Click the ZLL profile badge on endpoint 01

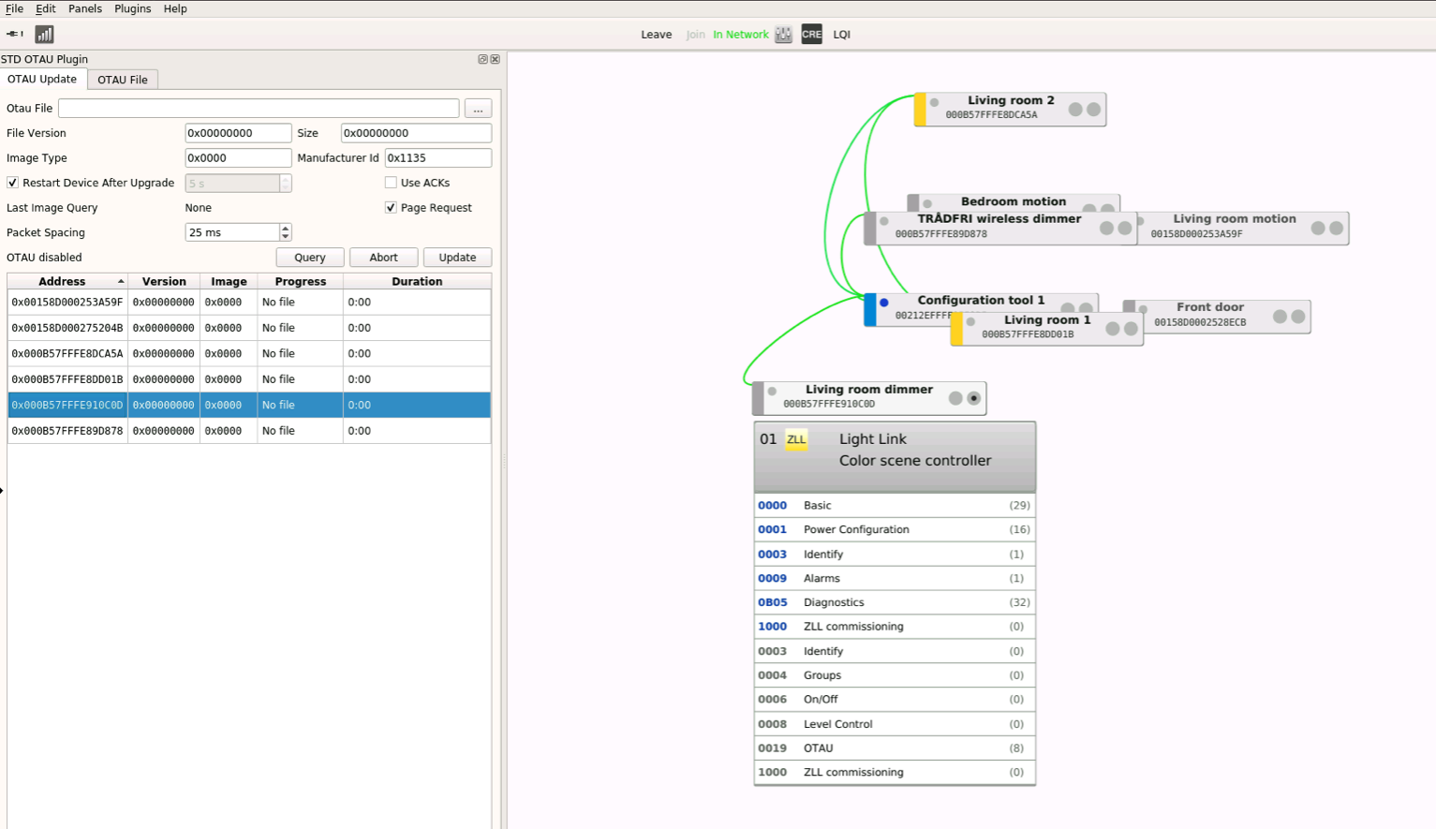796,439
